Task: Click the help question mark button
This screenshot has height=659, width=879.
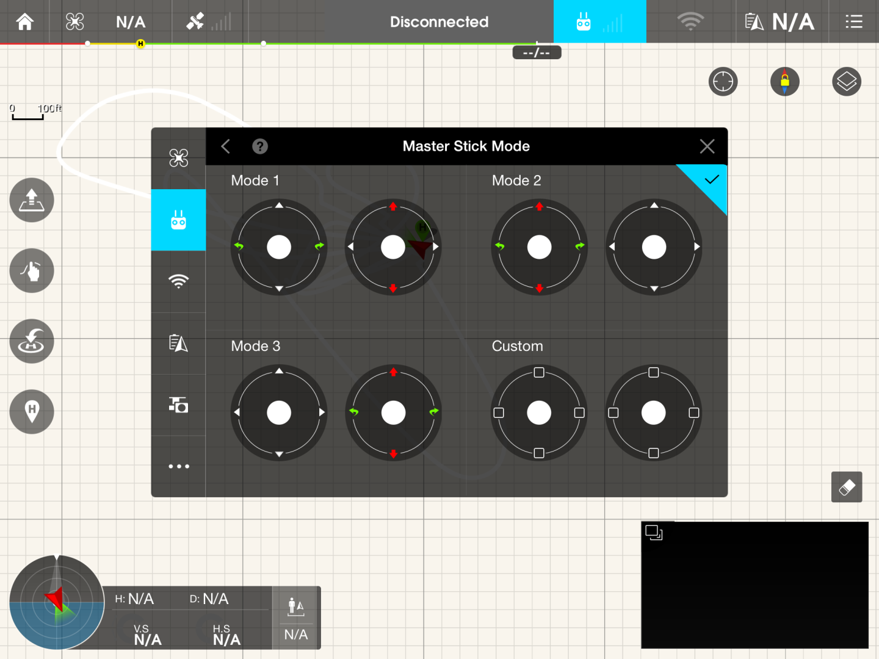Action: tap(260, 146)
